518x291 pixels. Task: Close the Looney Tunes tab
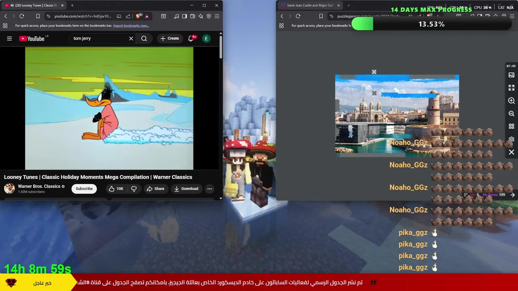(62, 5)
